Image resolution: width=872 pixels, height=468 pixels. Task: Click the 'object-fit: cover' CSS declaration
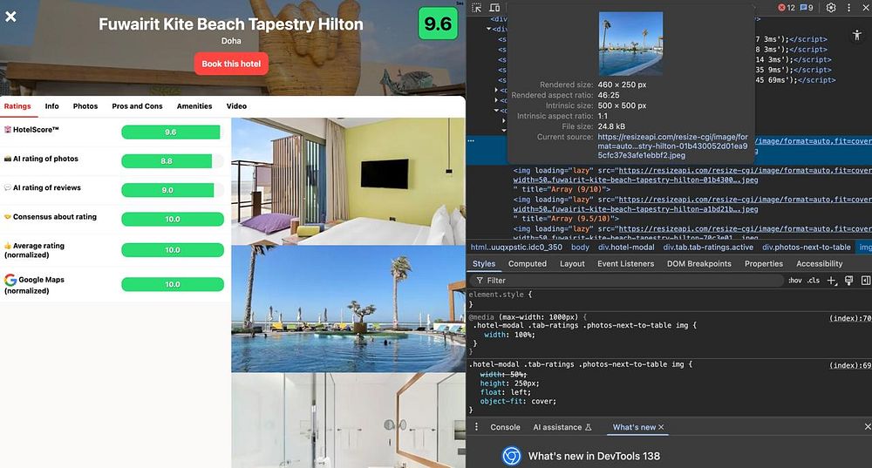518,401
